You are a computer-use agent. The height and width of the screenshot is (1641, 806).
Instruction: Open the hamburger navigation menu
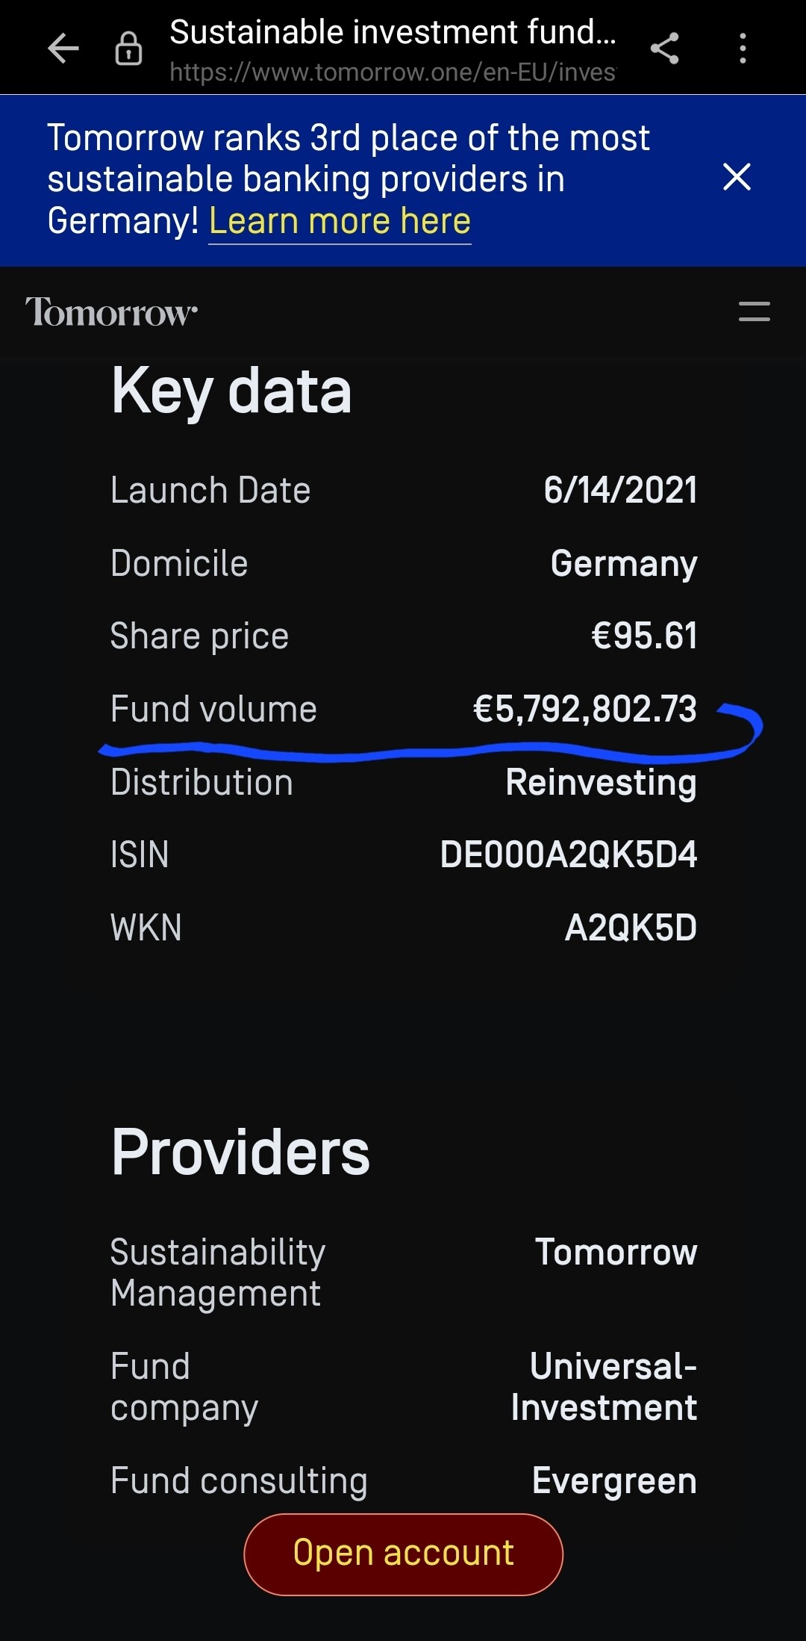754,311
